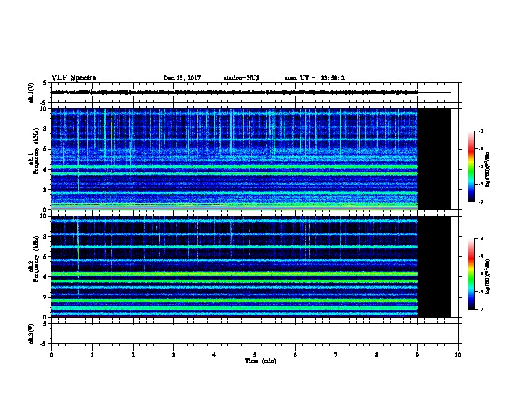Click the ch.1(V) waveform axis label

[31, 92]
